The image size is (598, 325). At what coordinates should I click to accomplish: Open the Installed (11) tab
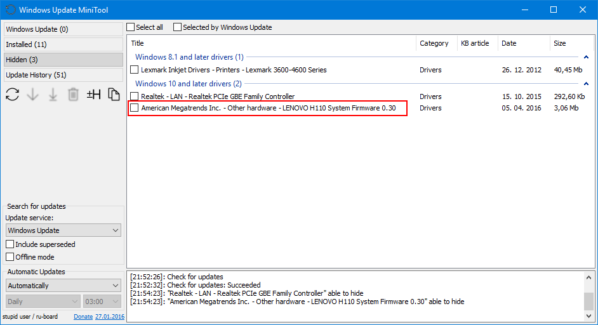pos(63,44)
